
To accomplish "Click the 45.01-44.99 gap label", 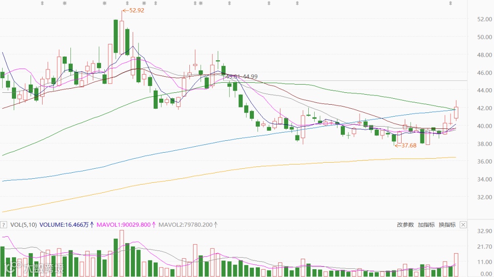I will pos(241,76).
